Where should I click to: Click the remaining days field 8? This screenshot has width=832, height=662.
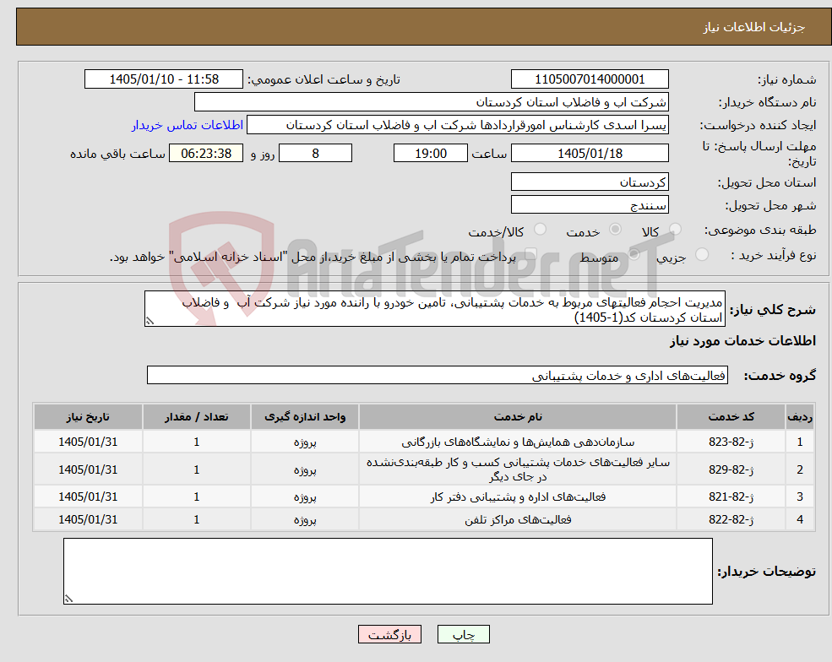click(x=315, y=154)
